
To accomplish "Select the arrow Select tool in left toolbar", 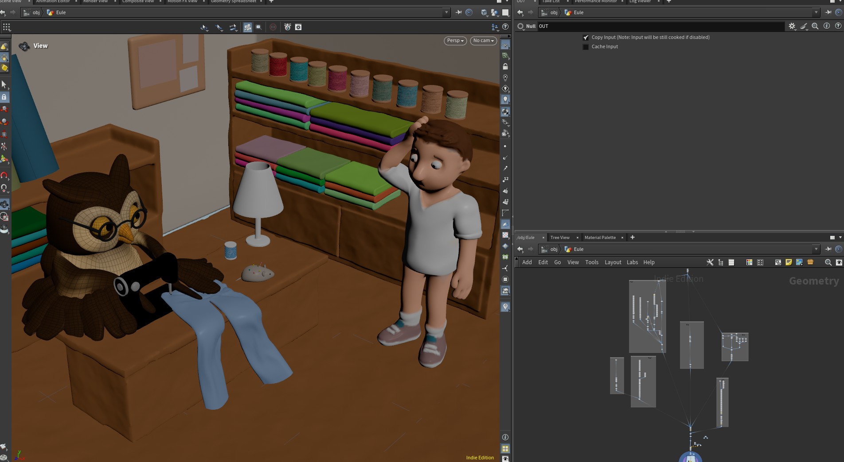I will tap(4, 85).
